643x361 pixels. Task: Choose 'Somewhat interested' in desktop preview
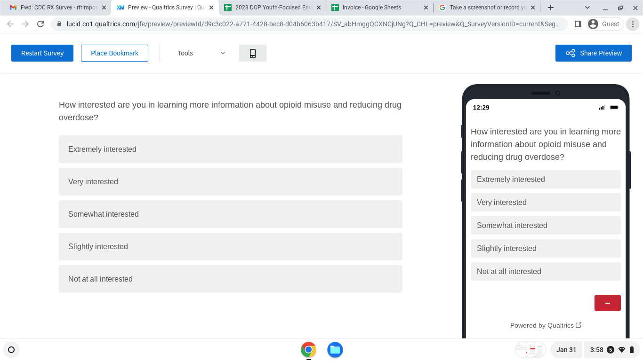pyautogui.click(x=230, y=214)
